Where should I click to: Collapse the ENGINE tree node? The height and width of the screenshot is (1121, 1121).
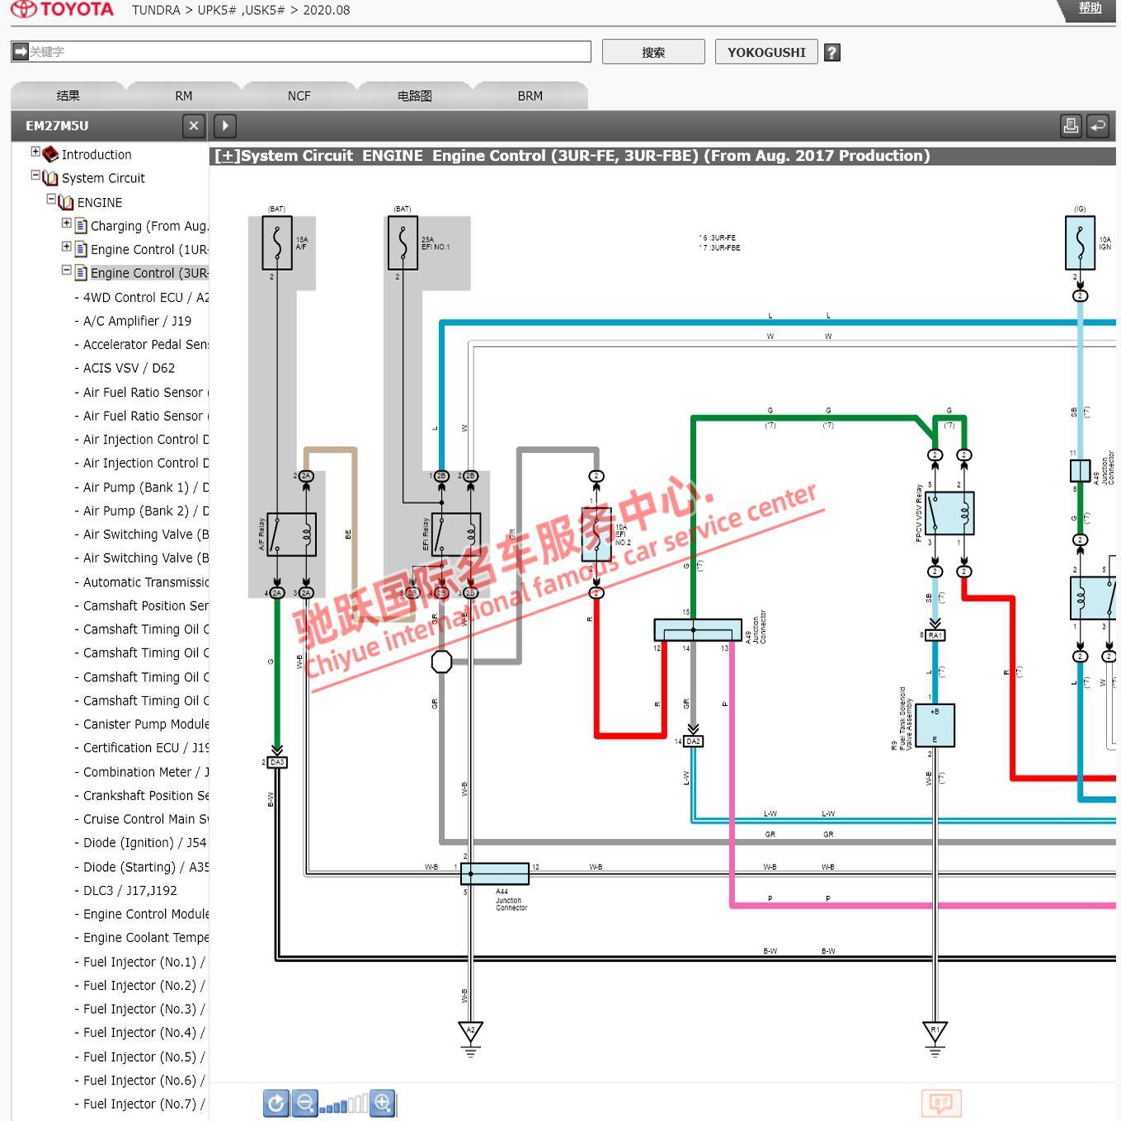51,199
